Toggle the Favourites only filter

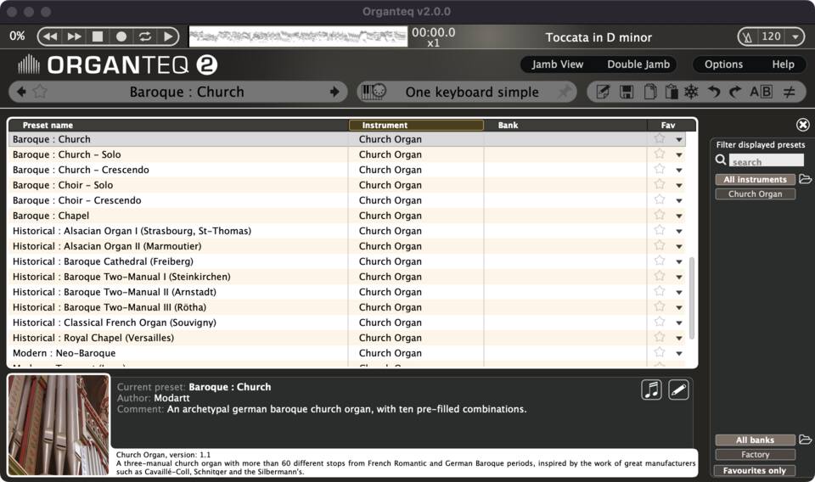756,471
